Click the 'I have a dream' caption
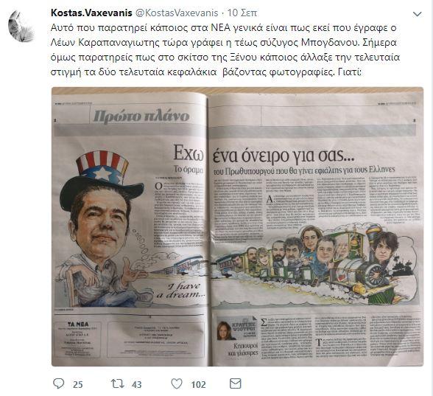This screenshot has height=396, width=433. pyautogui.click(x=181, y=291)
